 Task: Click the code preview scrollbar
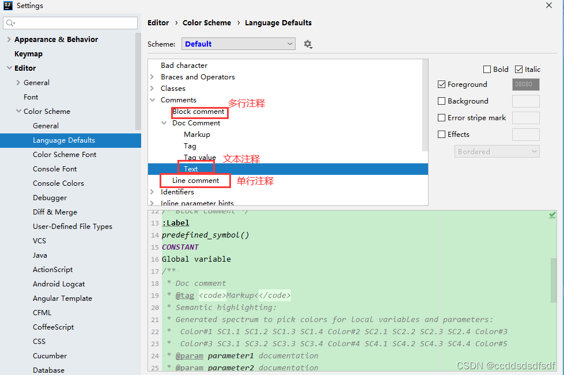pyautogui.click(x=554, y=280)
